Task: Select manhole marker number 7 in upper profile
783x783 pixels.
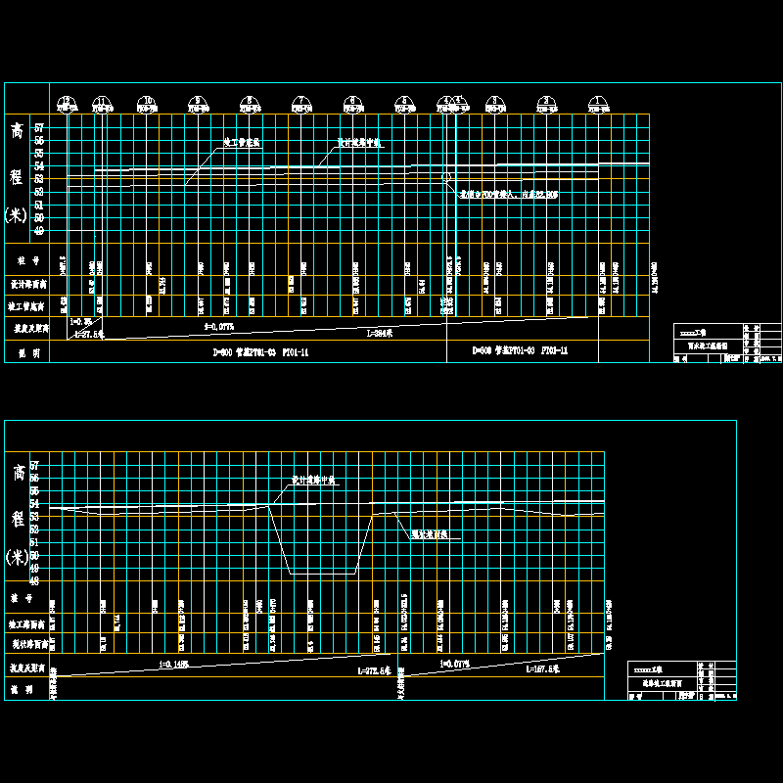Action: click(301, 101)
